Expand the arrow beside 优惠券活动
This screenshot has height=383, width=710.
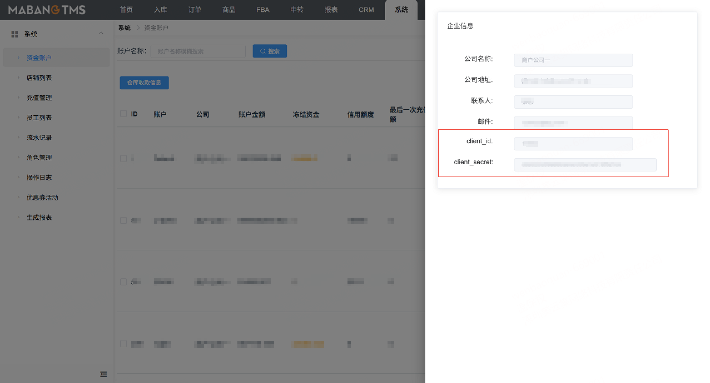19,197
